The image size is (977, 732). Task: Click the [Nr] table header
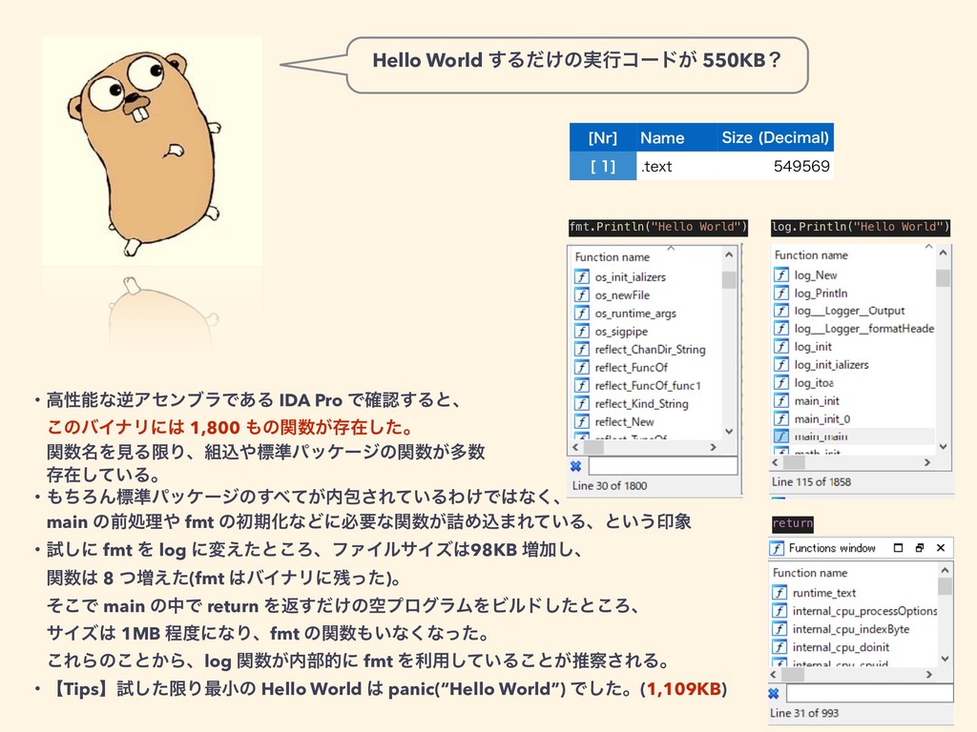(x=603, y=137)
